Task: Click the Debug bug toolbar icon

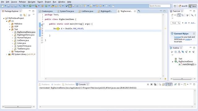Action: 24,6
